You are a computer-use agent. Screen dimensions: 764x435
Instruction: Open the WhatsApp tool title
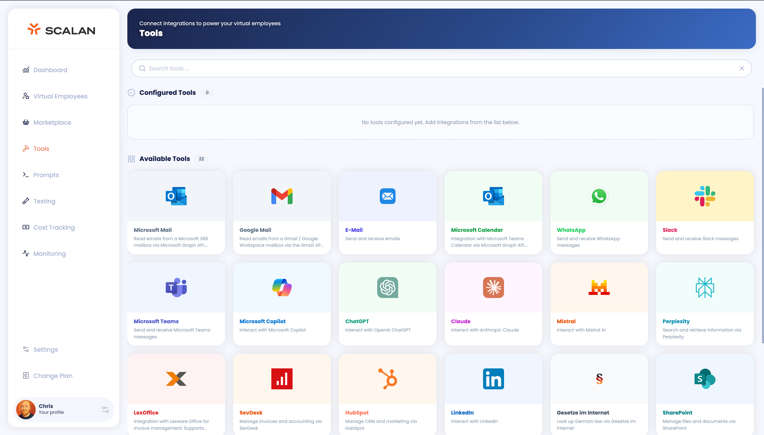pyautogui.click(x=571, y=230)
